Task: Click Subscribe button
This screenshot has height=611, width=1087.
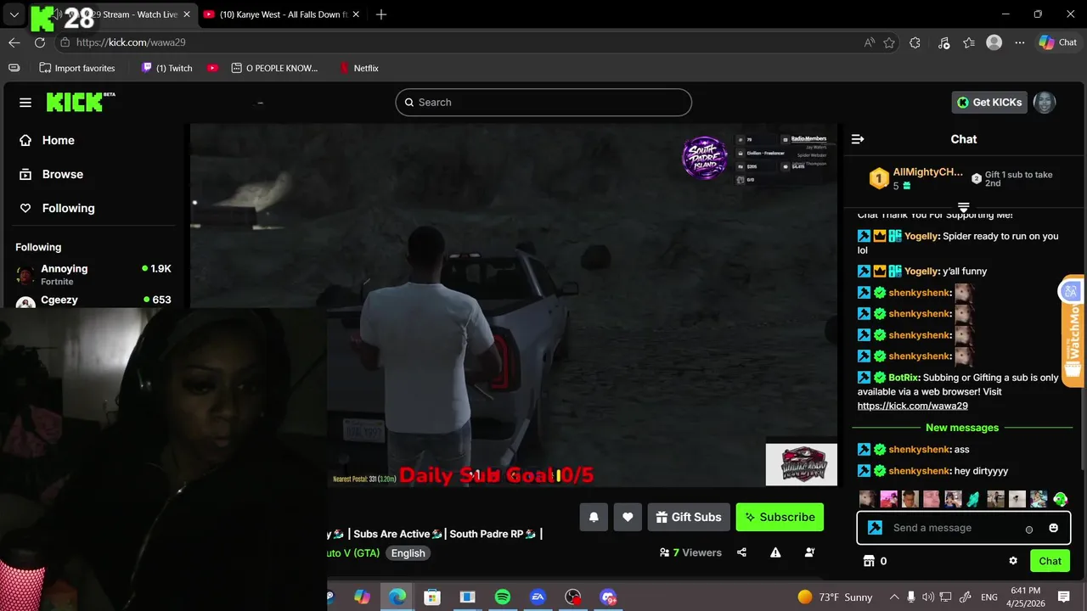Action: [x=780, y=517]
